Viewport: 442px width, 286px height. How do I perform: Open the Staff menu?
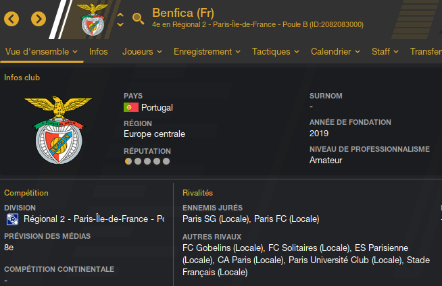point(385,51)
